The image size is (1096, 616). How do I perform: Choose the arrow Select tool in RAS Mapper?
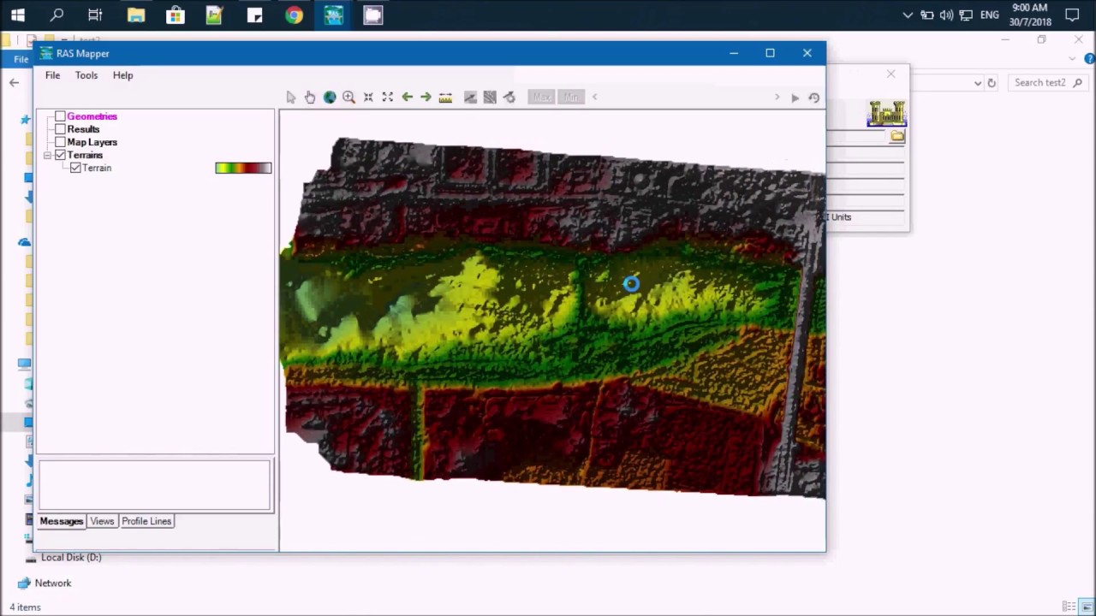pos(291,98)
